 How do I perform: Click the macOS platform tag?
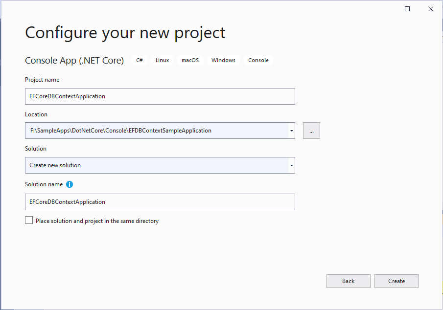click(x=190, y=60)
